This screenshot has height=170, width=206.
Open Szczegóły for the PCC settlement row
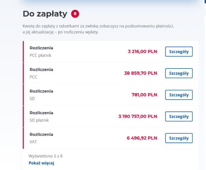[x=179, y=73]
